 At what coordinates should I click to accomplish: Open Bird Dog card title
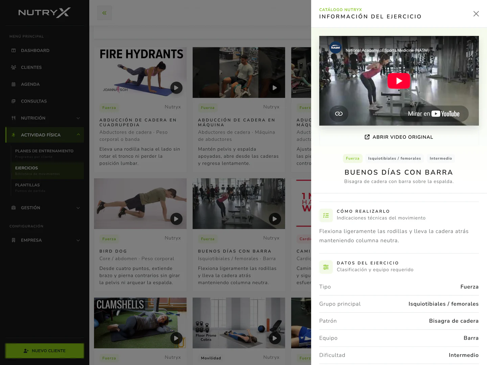(x=113, y=251)
